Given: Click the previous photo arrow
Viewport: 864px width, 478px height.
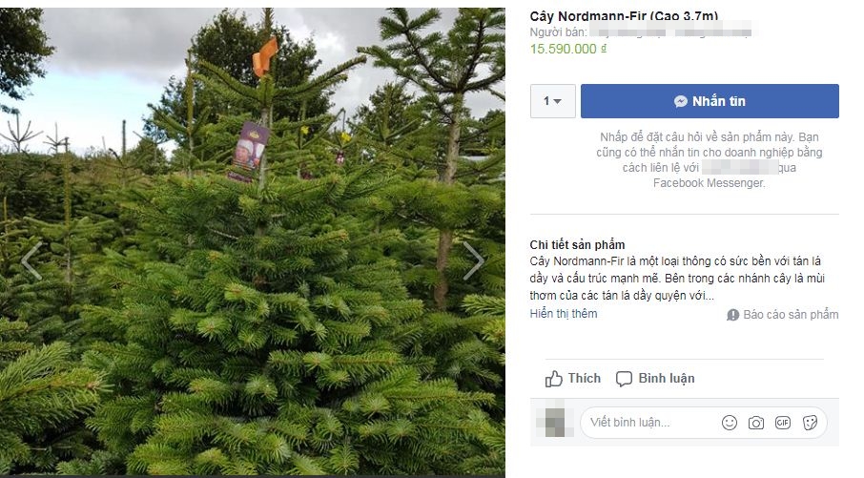Looking at the screenshot, I should pos(31,260).
